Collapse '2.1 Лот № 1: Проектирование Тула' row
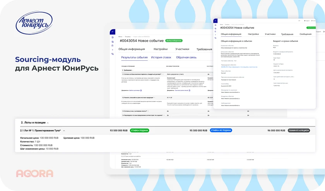The width and height of the screenshot is (325, 191). click(x=64, y=131)
